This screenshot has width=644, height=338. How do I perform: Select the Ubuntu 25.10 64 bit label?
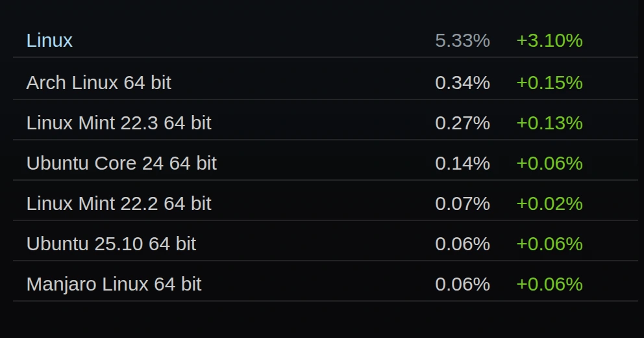pos(111,244)
